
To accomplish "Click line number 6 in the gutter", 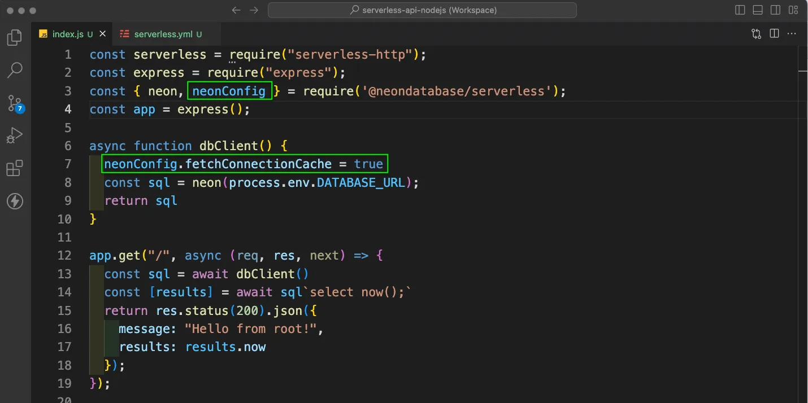I will pos(68,146).
